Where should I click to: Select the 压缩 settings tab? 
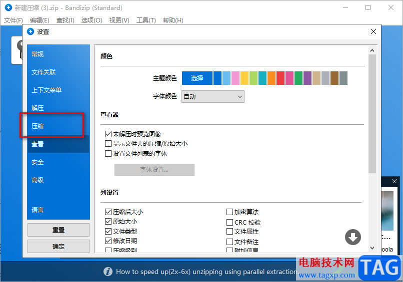[x=58, y=126]
